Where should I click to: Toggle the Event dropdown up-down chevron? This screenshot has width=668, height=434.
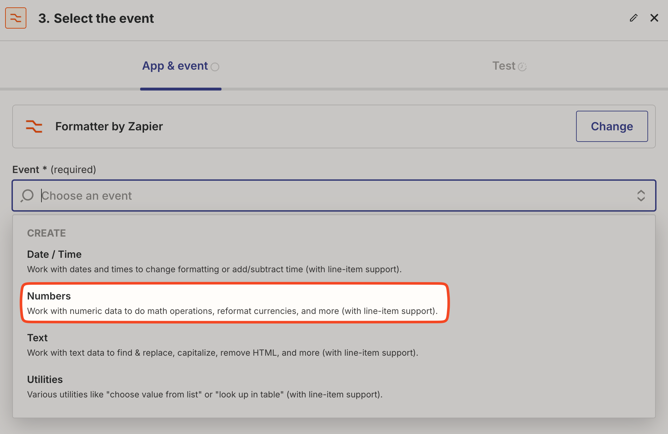641,195
